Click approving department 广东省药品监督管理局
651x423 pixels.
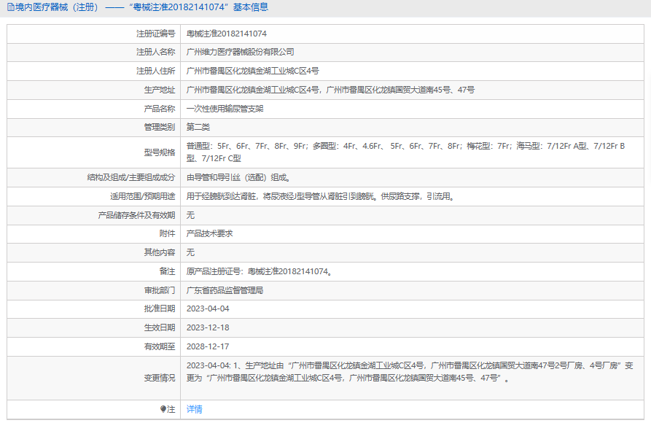click(225, 290)
